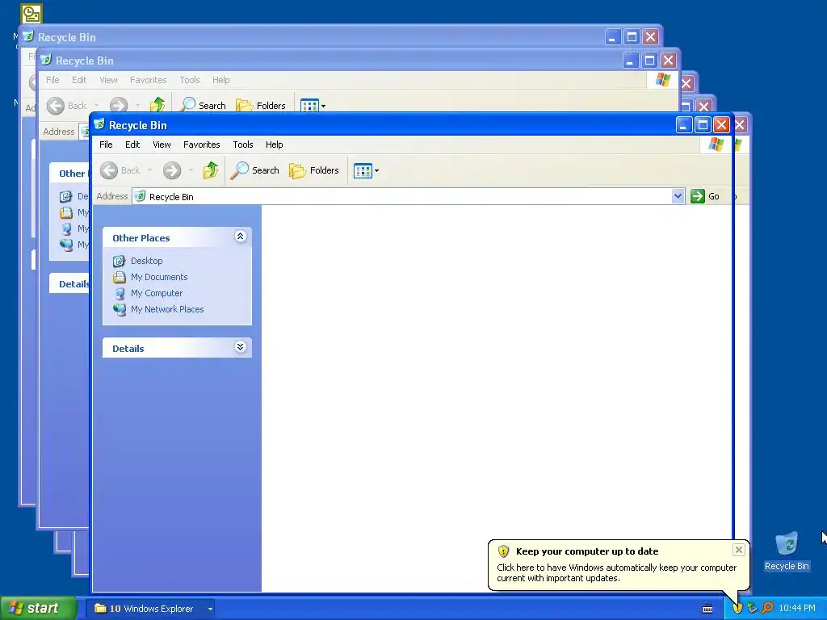
Task: Open My Documents link in Other Places
Action: pos(159,277)
